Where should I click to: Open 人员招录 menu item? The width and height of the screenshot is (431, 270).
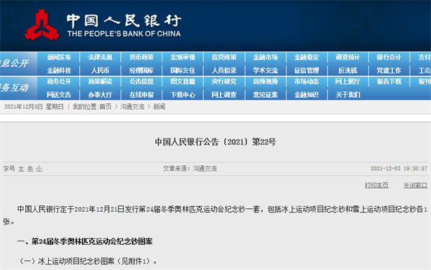click(x=224, y=70)
